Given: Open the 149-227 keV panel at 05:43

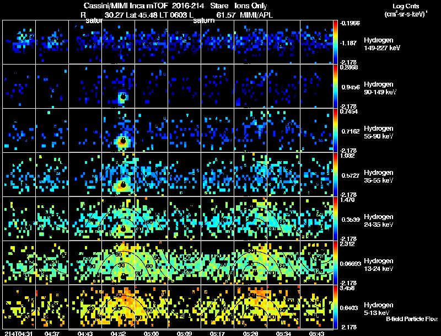Looking at the screenshot, I should [316, 42].
